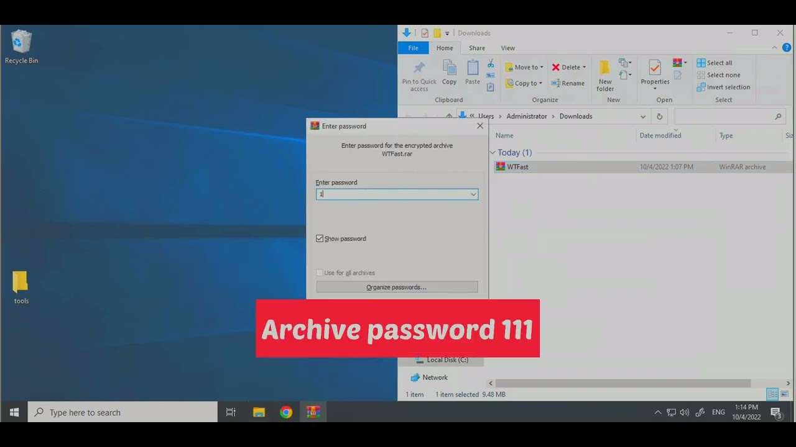This screenshot has height=447, width=796.
Task: Close the Enter password dialog
Action: coord(480,125)
